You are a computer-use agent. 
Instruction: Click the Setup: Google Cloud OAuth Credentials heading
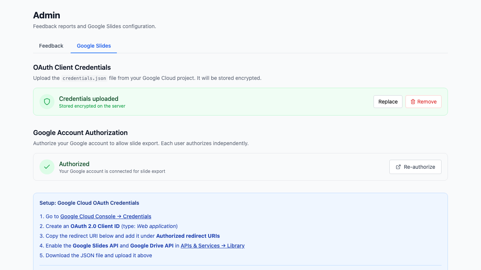click(x=89, y=203)
